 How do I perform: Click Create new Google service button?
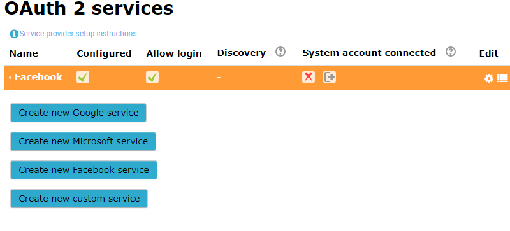pyautogui.click(x=78, y=113)
